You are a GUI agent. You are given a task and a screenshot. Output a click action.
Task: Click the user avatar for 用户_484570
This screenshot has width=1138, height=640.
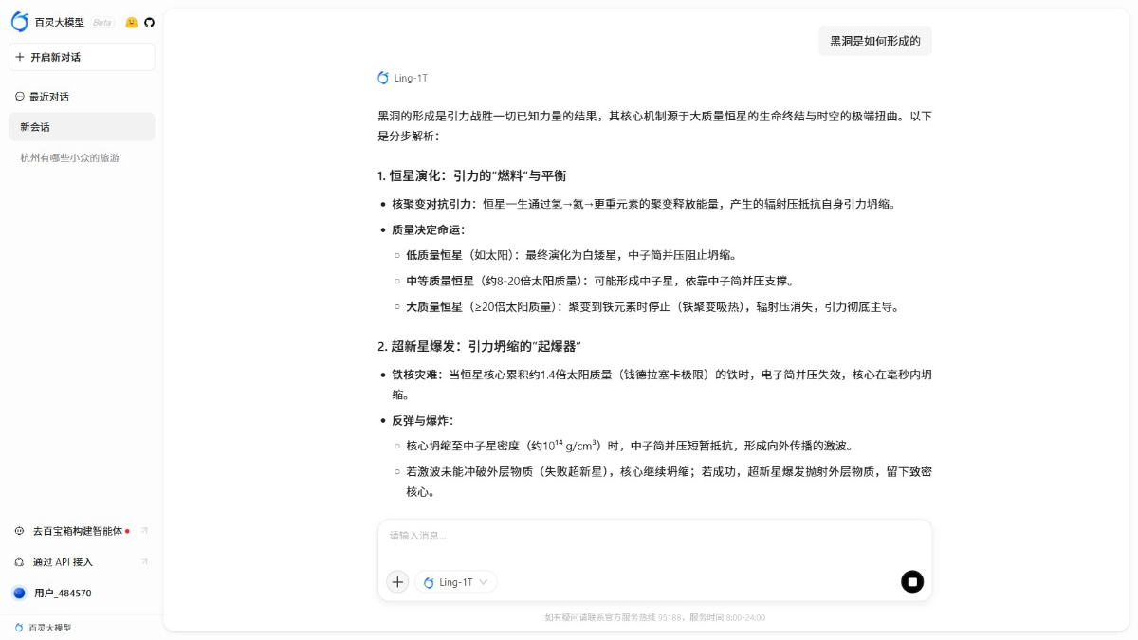pyautogui.click(x=20, y=593)
